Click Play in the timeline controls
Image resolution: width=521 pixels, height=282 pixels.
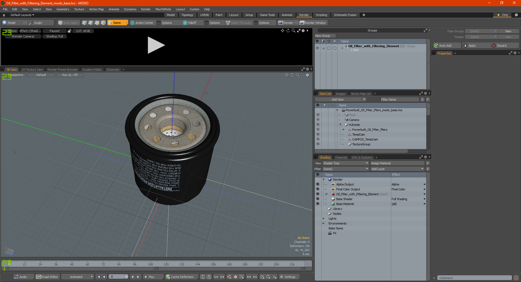coord(153,277)
